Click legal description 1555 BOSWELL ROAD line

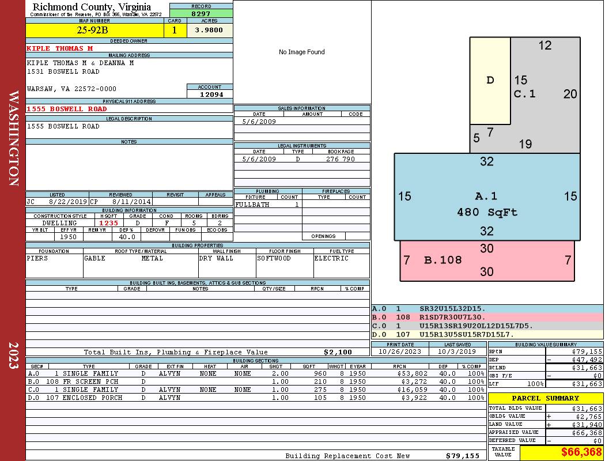(x=63, y=127)
